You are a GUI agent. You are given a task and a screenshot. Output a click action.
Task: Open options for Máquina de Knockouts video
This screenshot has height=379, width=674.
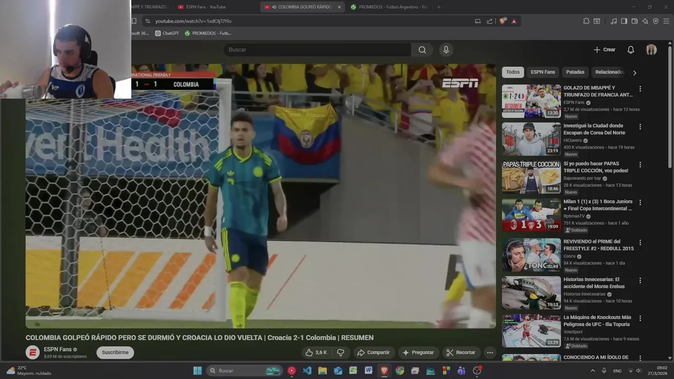click(640, 318)
